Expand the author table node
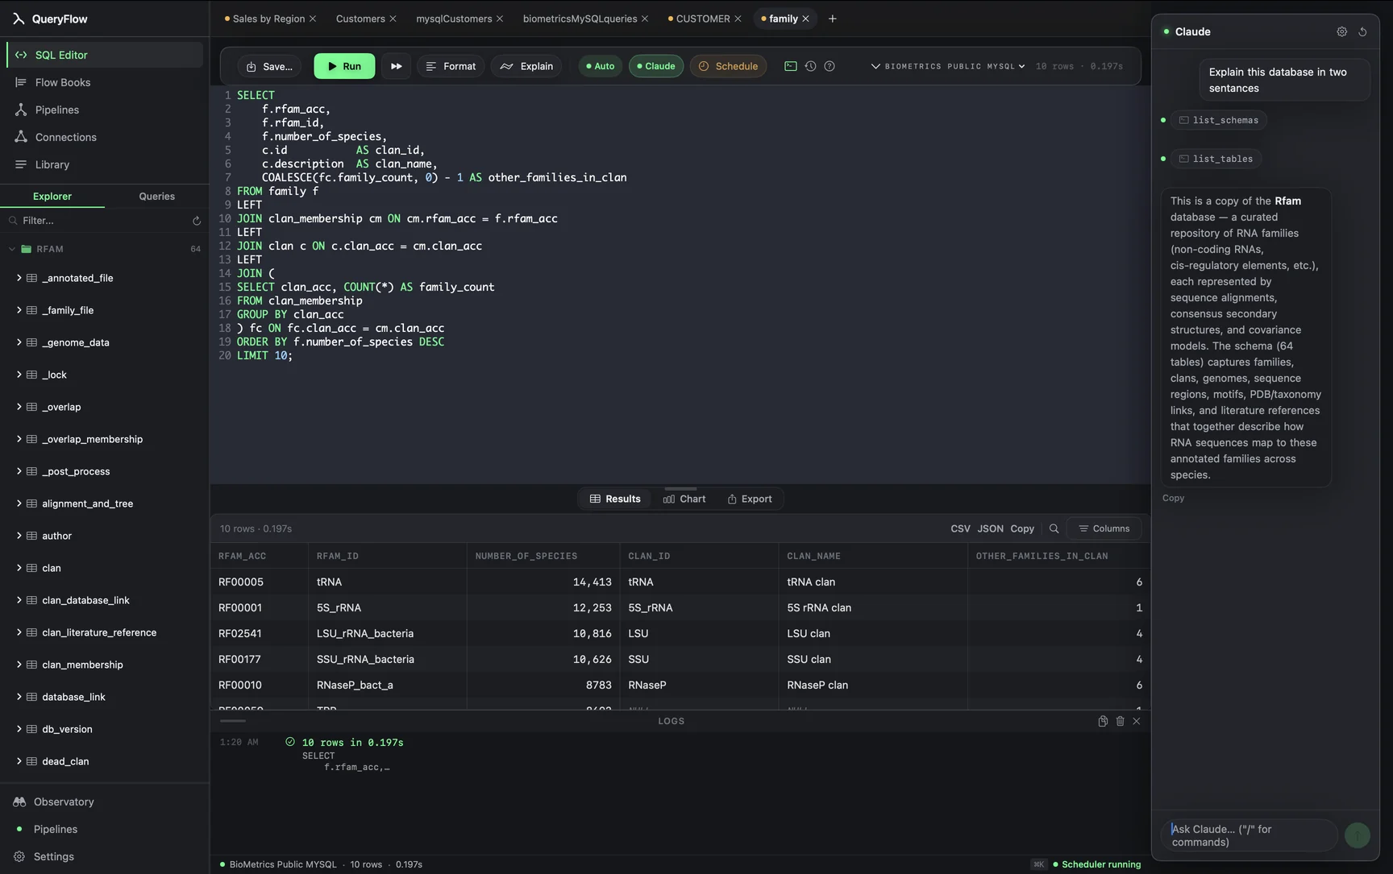This screenshot has width=1393, height=874. [19, 536]
